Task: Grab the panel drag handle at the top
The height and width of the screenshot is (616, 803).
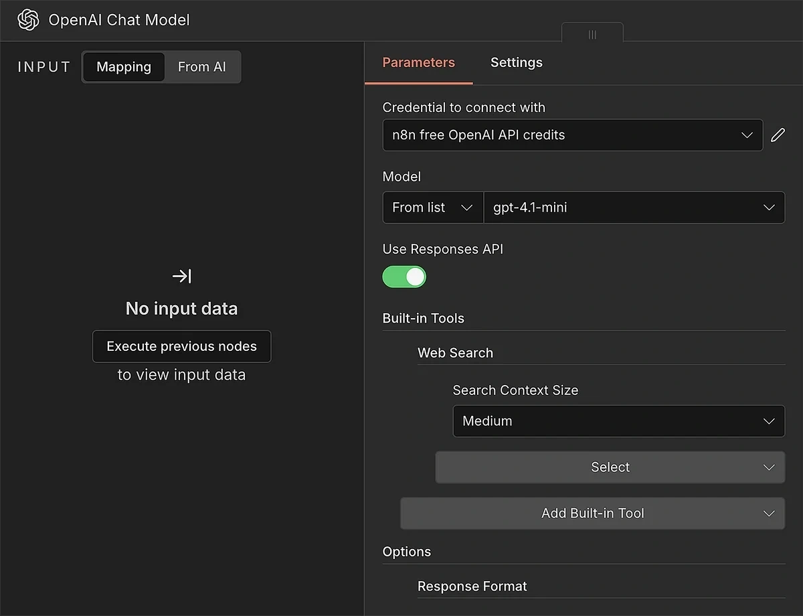Action: (592, 35)
